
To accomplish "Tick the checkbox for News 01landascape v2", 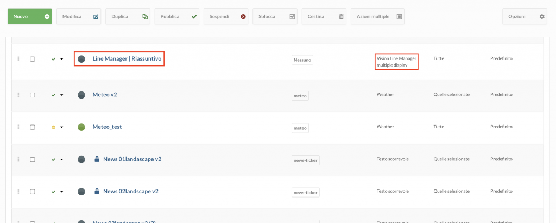I will (x=32, y=159).
